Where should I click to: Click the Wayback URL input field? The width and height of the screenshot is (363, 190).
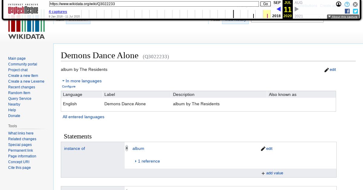coord(154,4)
